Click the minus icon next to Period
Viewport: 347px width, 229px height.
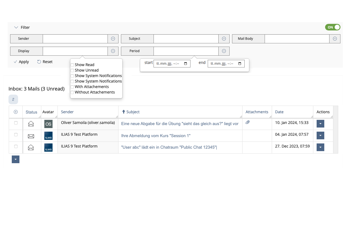(x=224, y=51)
